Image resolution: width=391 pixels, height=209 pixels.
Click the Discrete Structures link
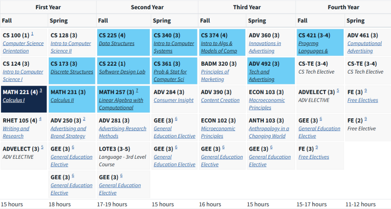(72, 72)
